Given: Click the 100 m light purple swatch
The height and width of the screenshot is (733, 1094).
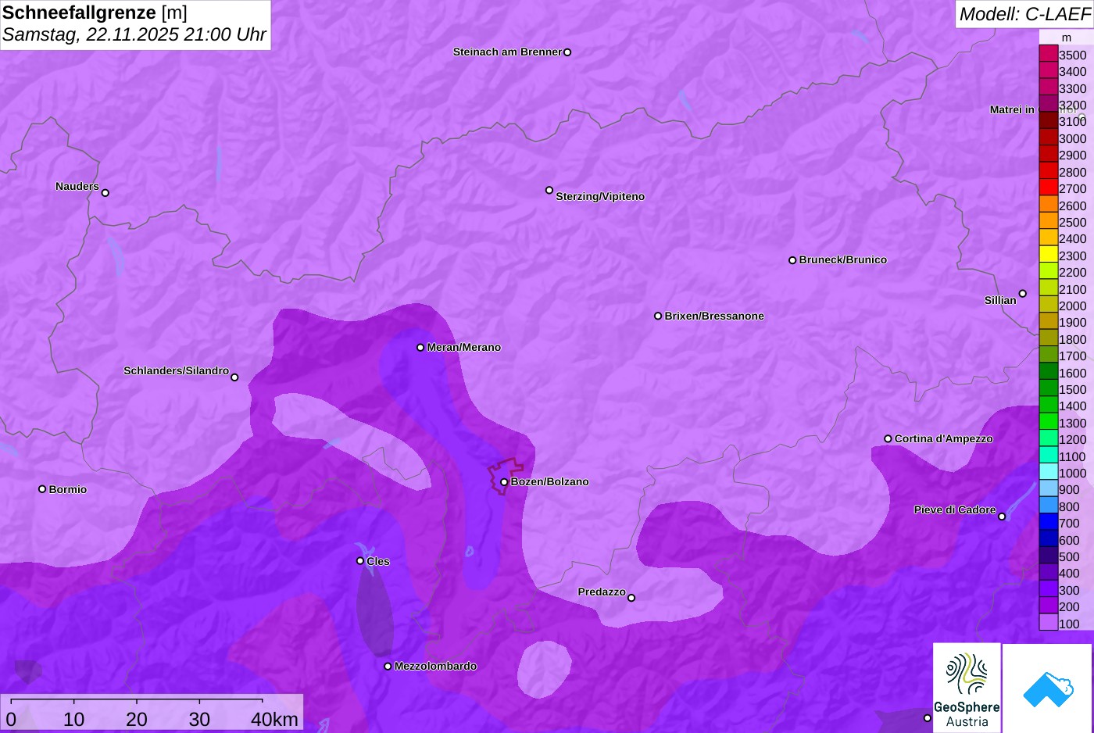Looking at the screenshot, I should tap(1048, 623).
